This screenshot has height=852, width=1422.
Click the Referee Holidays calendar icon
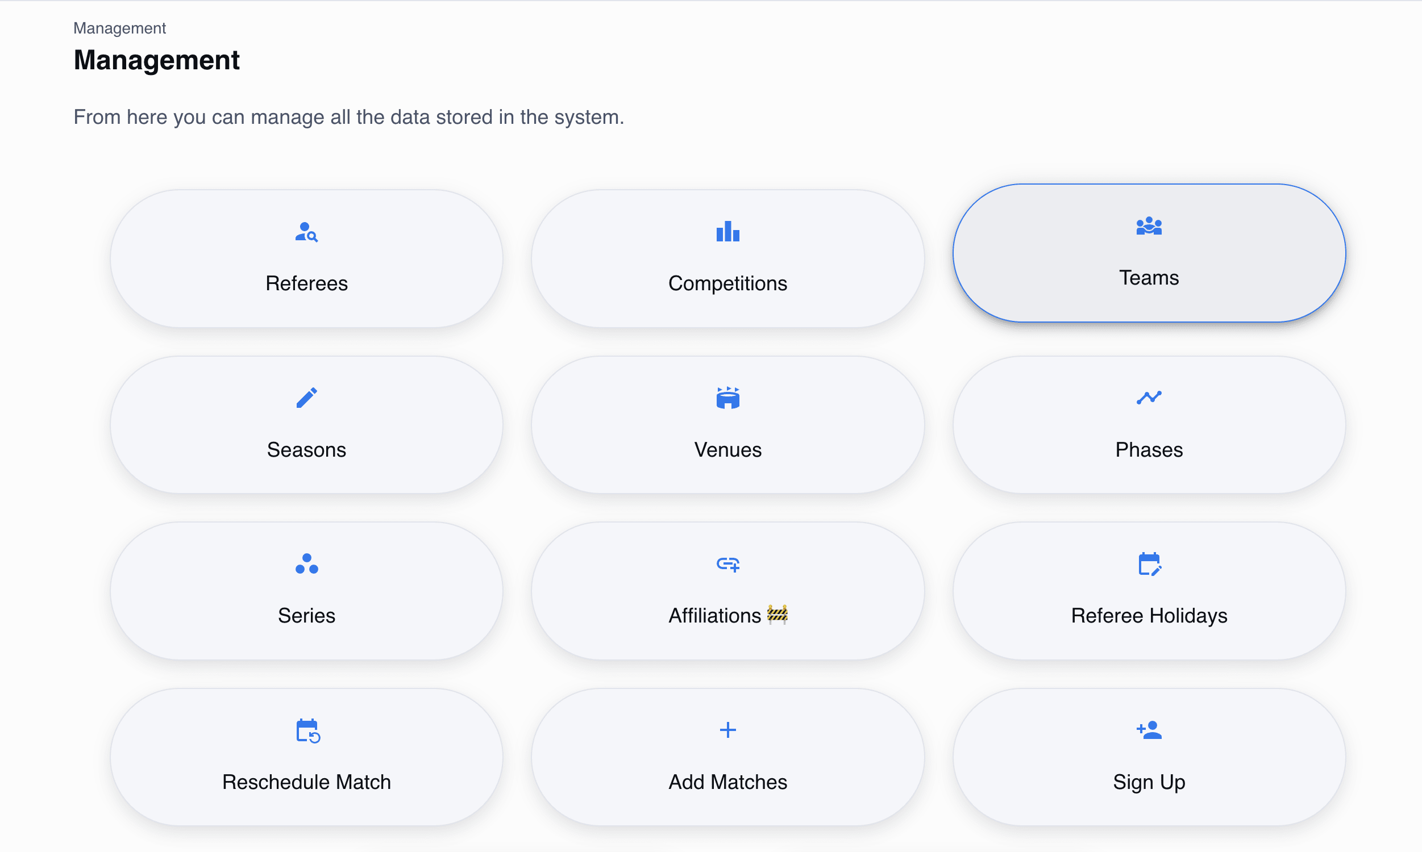tap(1149, 564)
